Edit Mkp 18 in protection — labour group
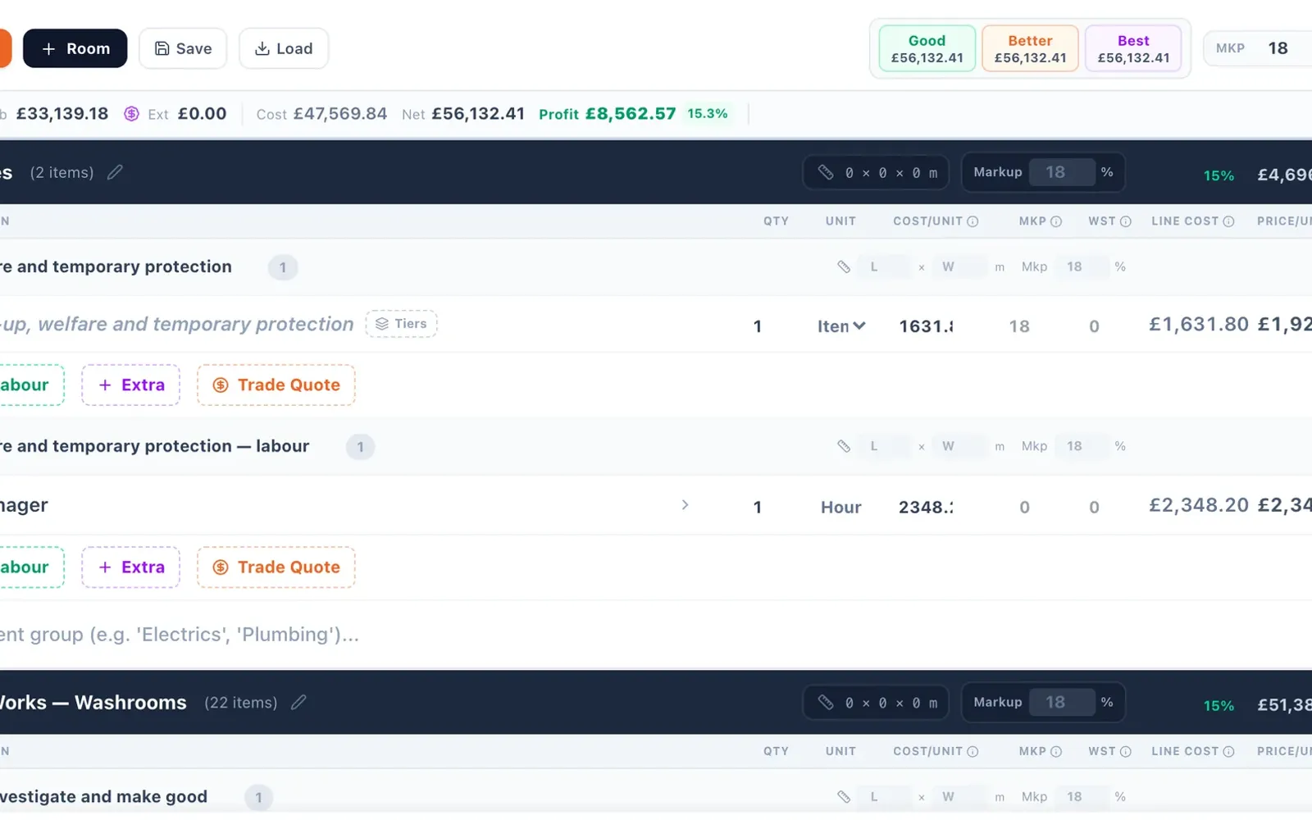The height and width of the screenshot is (820, 1312). (x=1082, y=446)
